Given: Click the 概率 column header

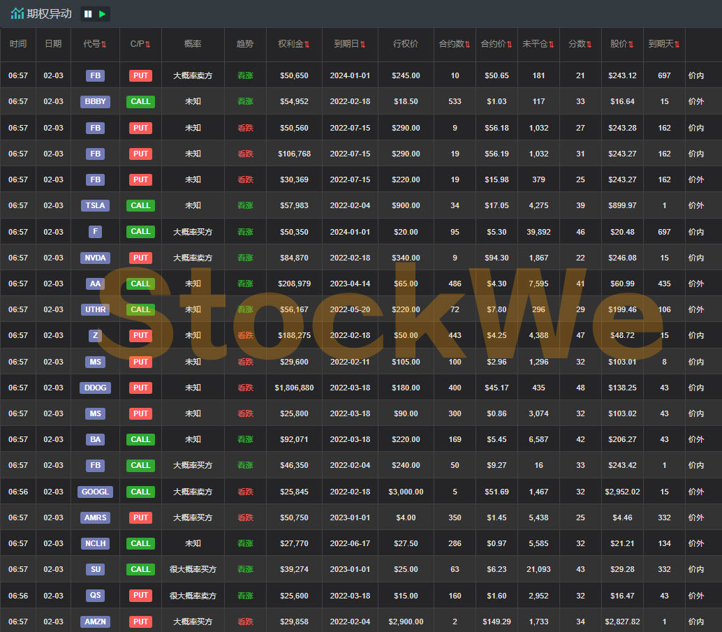Looking at the screenshot, I should click(193, 44).
